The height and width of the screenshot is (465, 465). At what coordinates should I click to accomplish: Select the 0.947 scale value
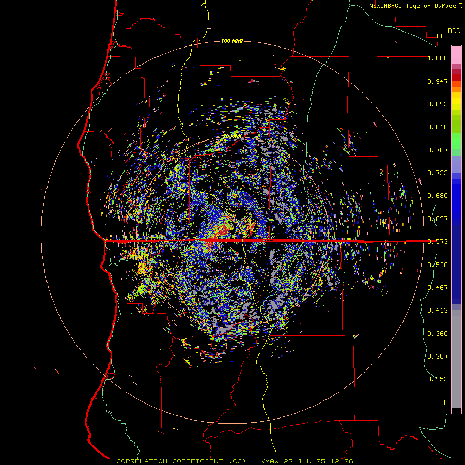(x=438, y=81)
